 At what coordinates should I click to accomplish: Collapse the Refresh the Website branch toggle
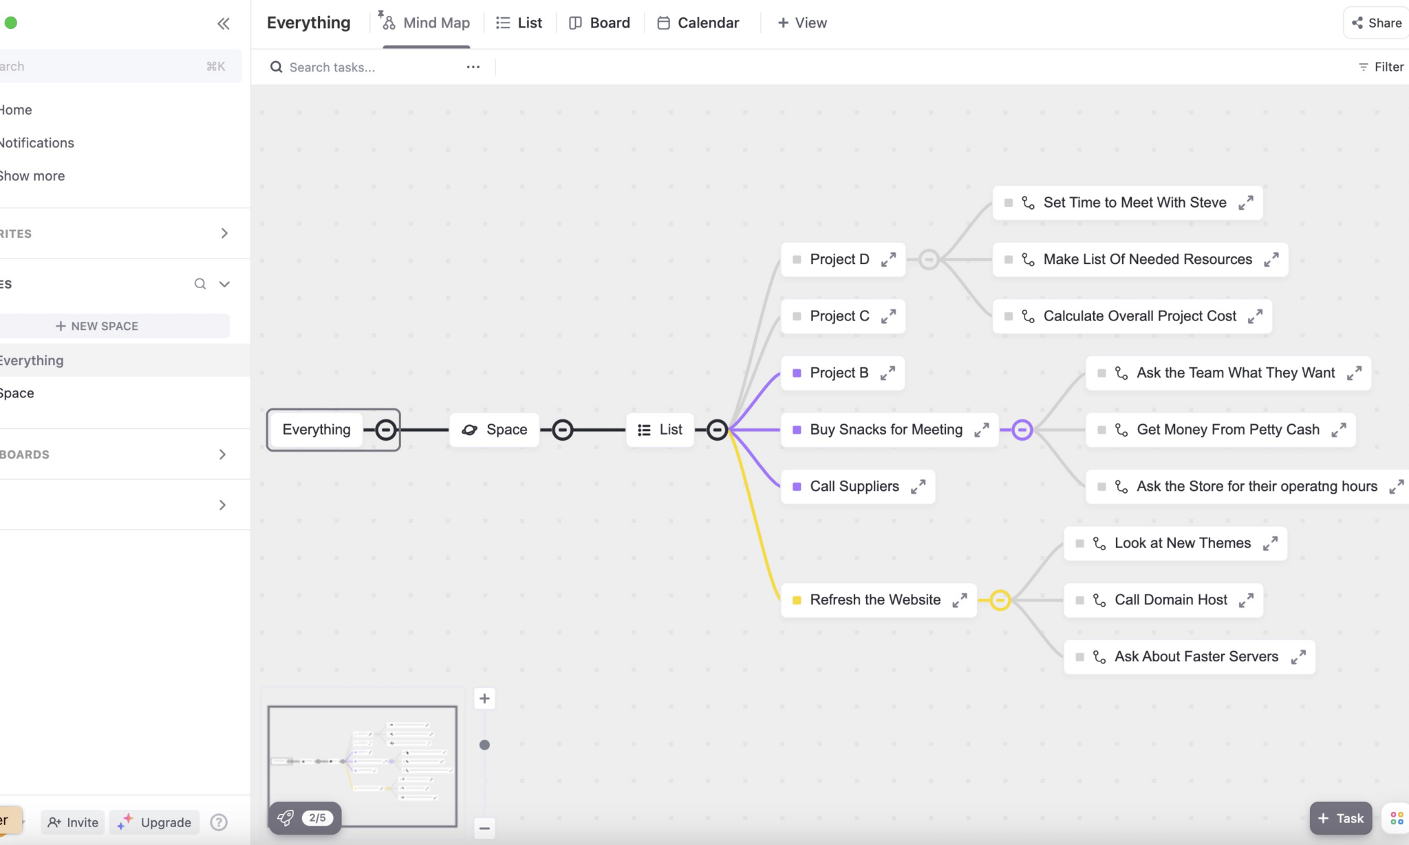coord(1000,600)
